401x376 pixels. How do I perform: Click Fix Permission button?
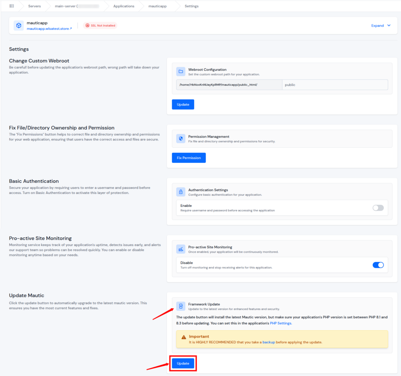[188, 157]
